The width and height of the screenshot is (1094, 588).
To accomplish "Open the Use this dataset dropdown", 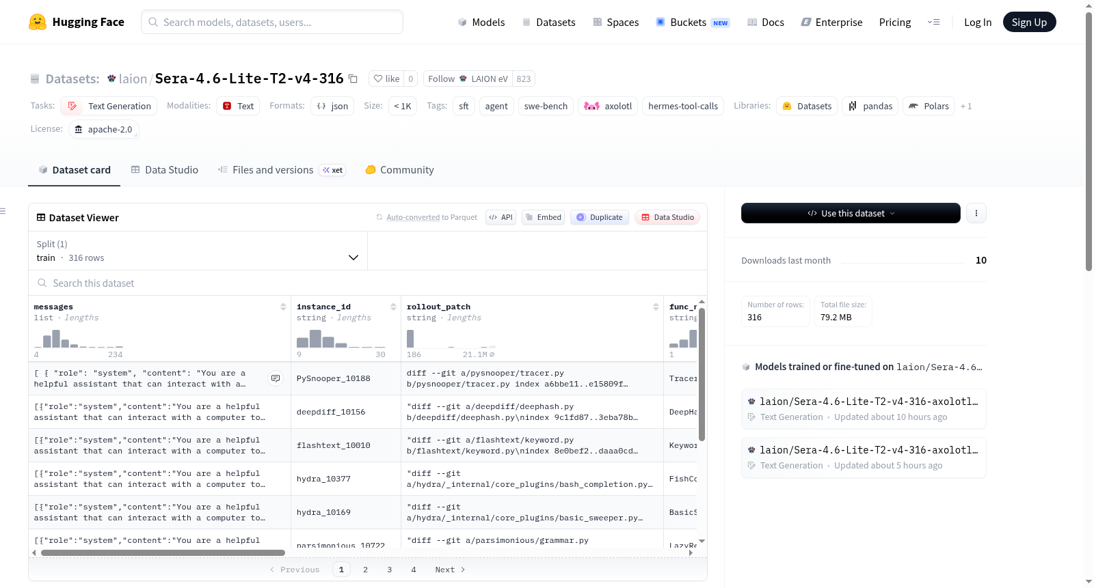I will pos(851,213).
